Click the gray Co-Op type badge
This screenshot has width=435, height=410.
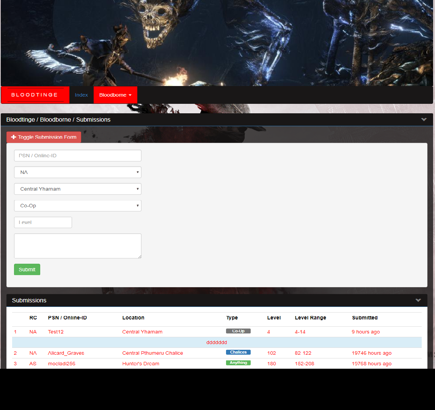[x=238, y=330]
